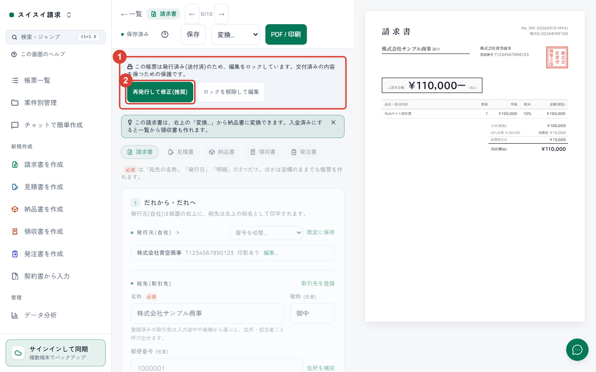Click この画面のヘルプ link
Image resolution: width=596 pixels, height=372 pixels.
(x=38, y=54)
